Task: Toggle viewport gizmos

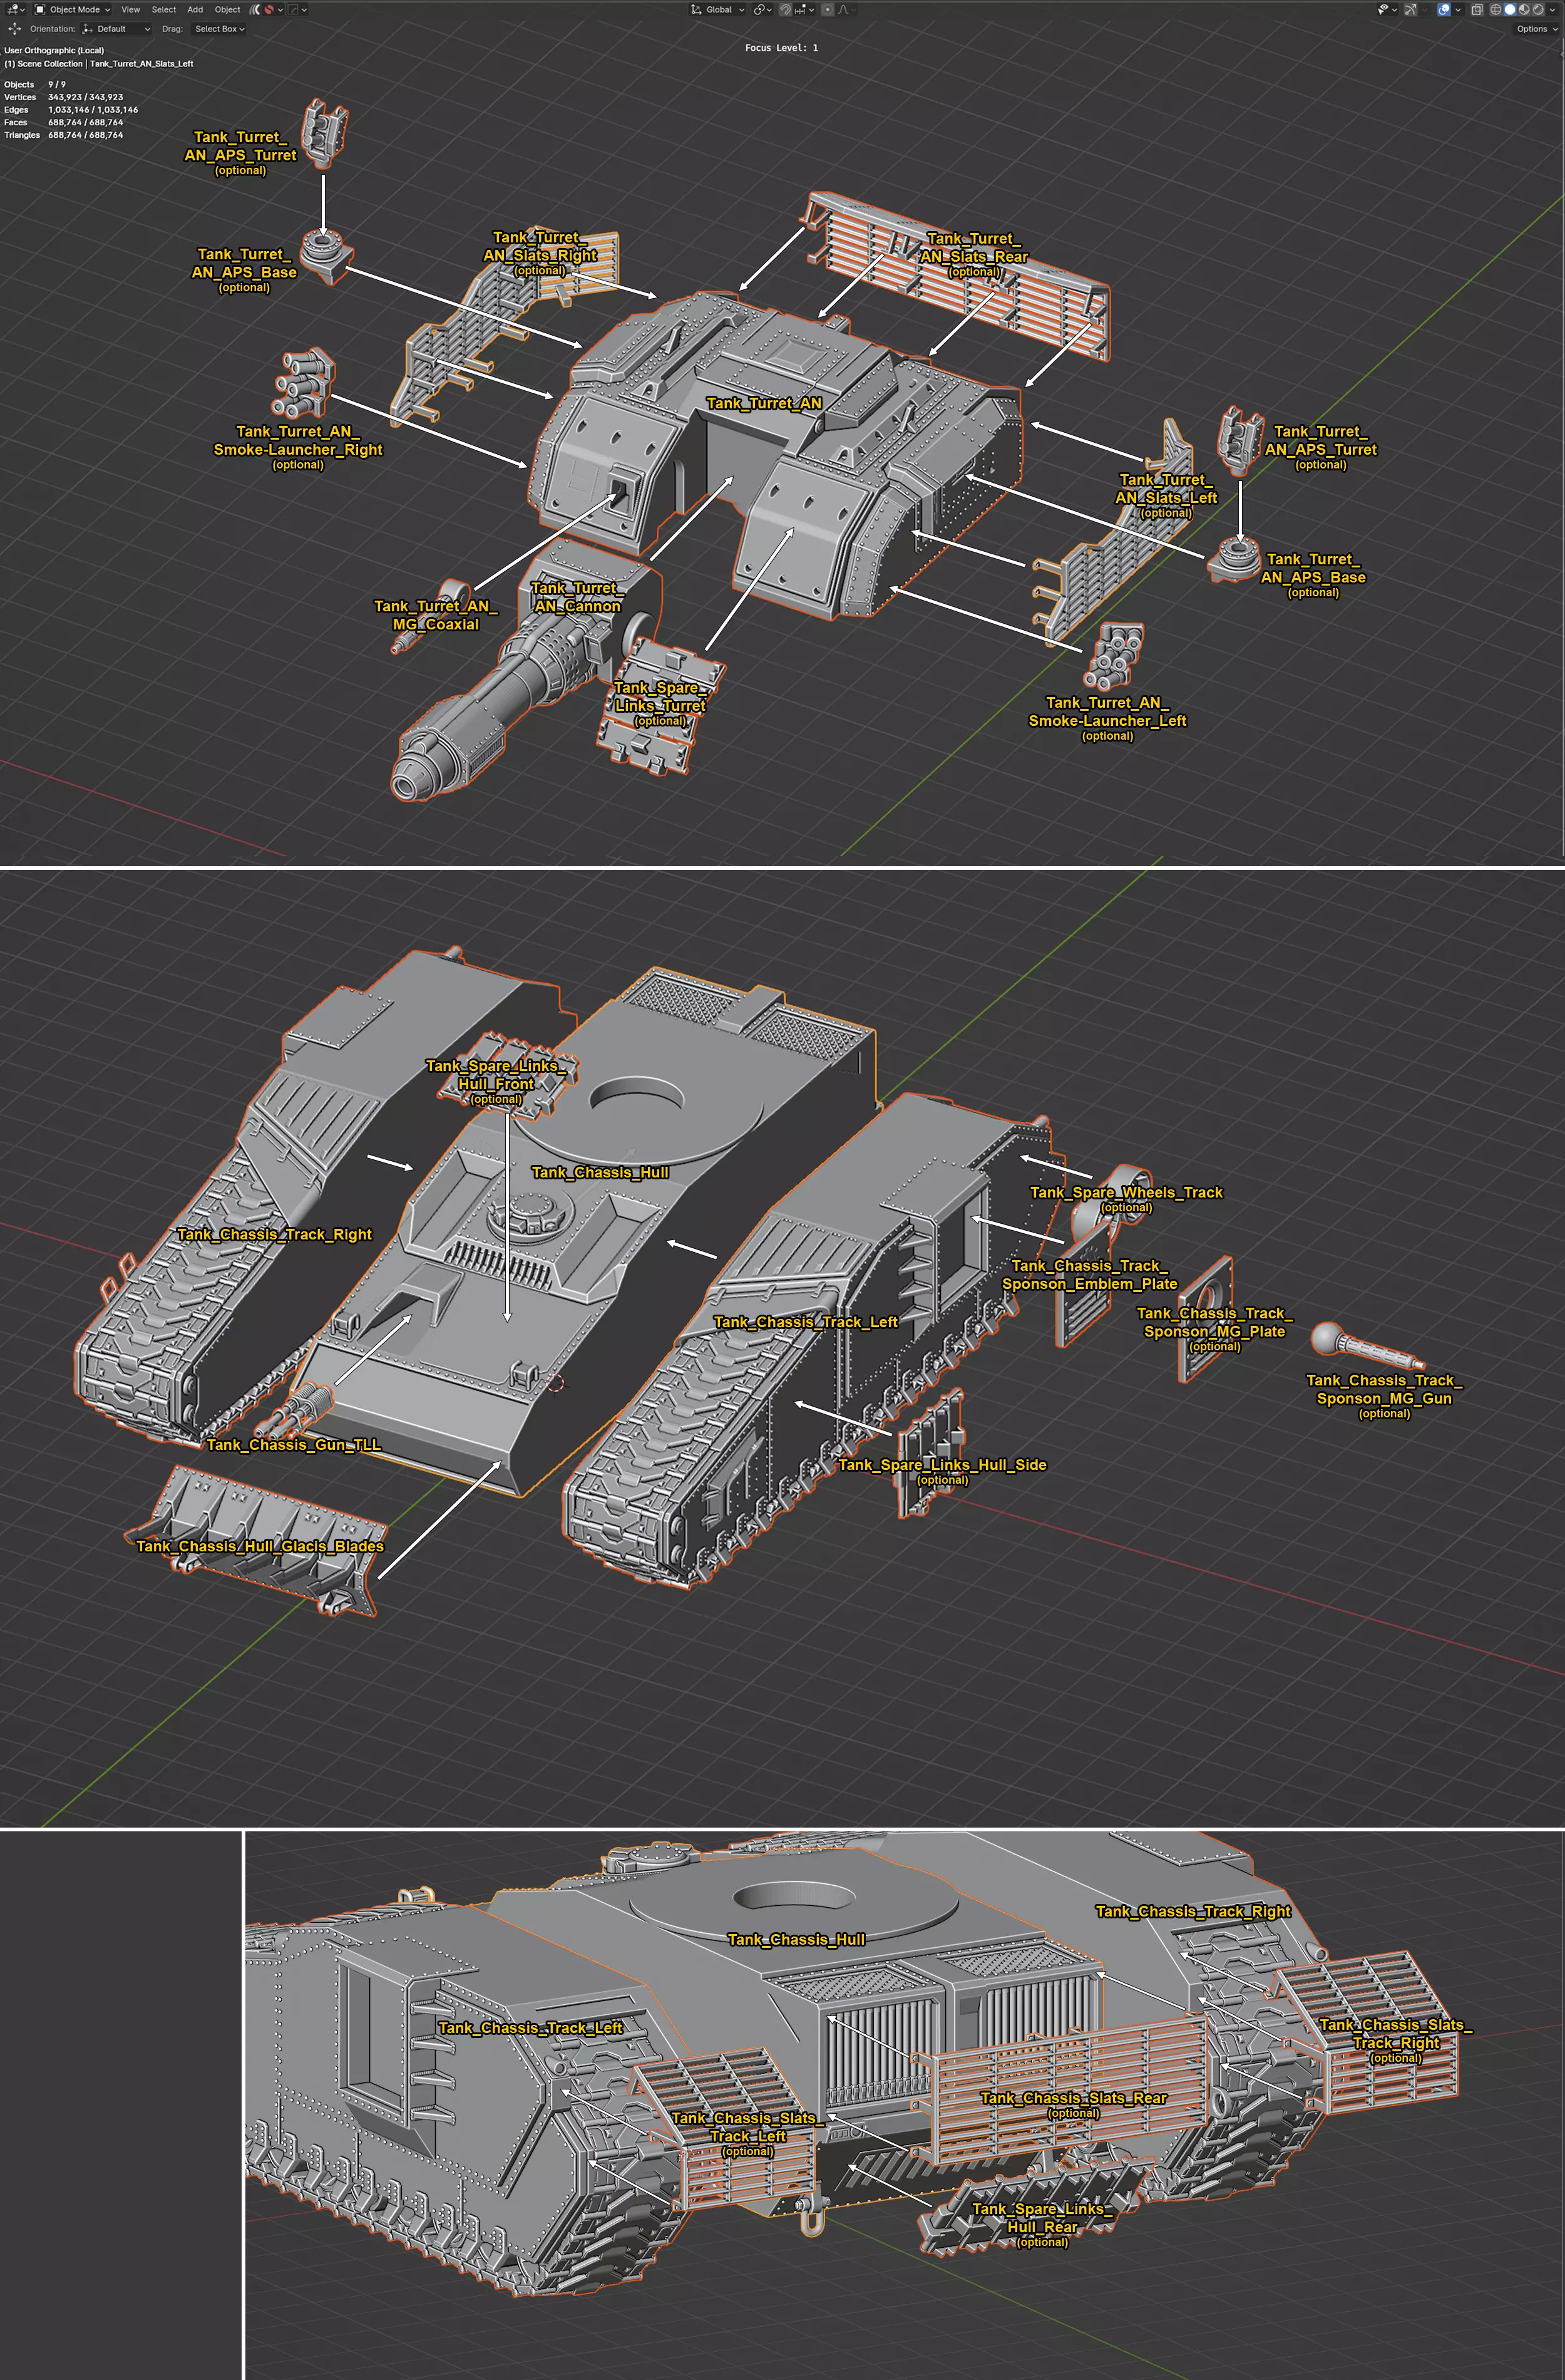Action: click(1410, 9)
